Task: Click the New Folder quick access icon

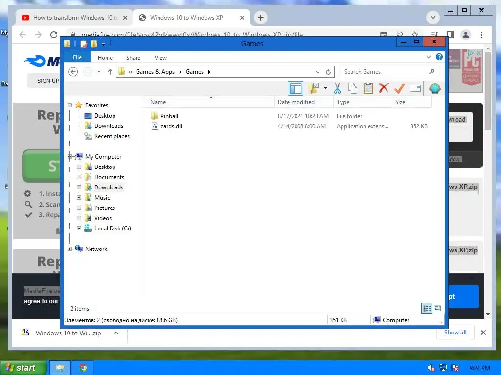Action: (94, 43)
